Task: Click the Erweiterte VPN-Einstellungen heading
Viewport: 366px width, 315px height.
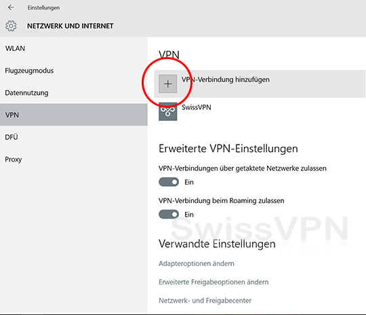Action: tap(228, 149)
